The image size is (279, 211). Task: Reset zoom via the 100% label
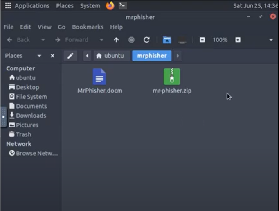[x=220, y=40]
